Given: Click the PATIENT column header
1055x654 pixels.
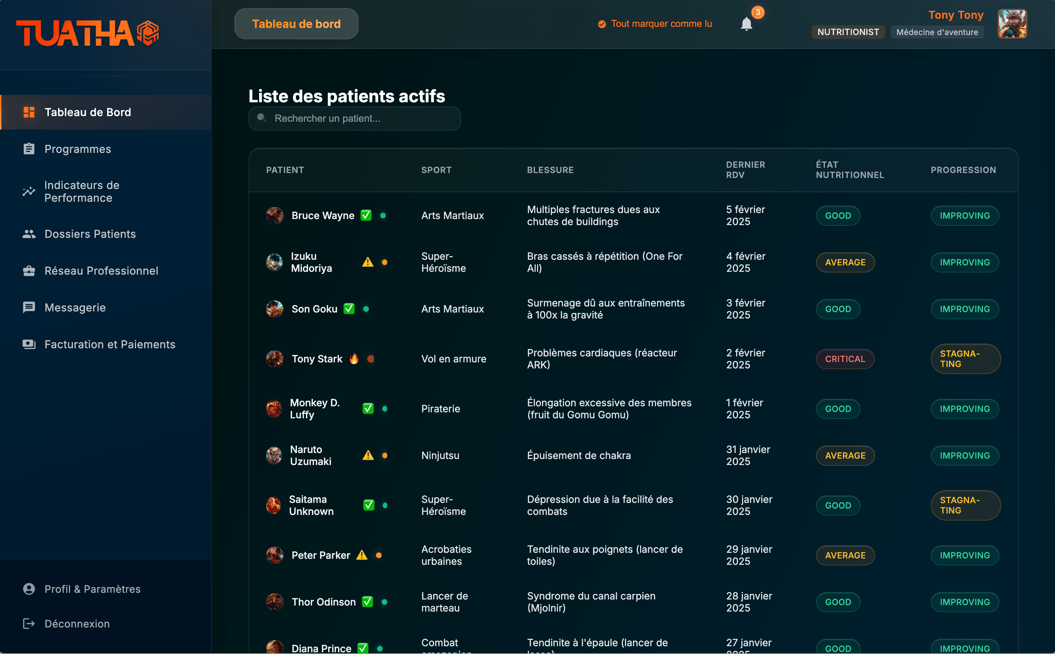Looking at the screenshot, I should tap(285, 170).
